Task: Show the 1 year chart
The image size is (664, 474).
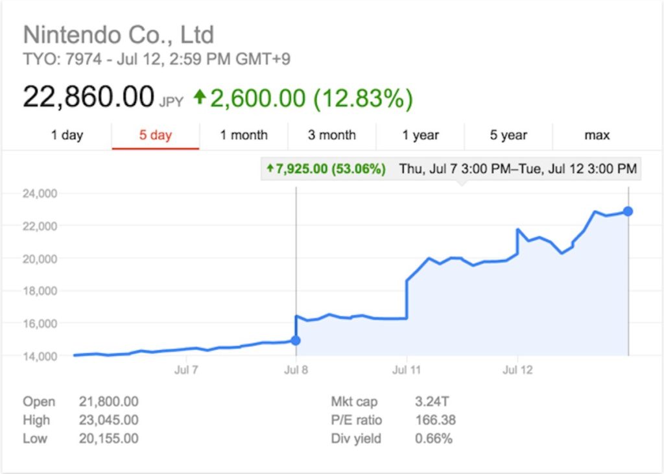Action: pyautogui.click(x=420, y=136)
